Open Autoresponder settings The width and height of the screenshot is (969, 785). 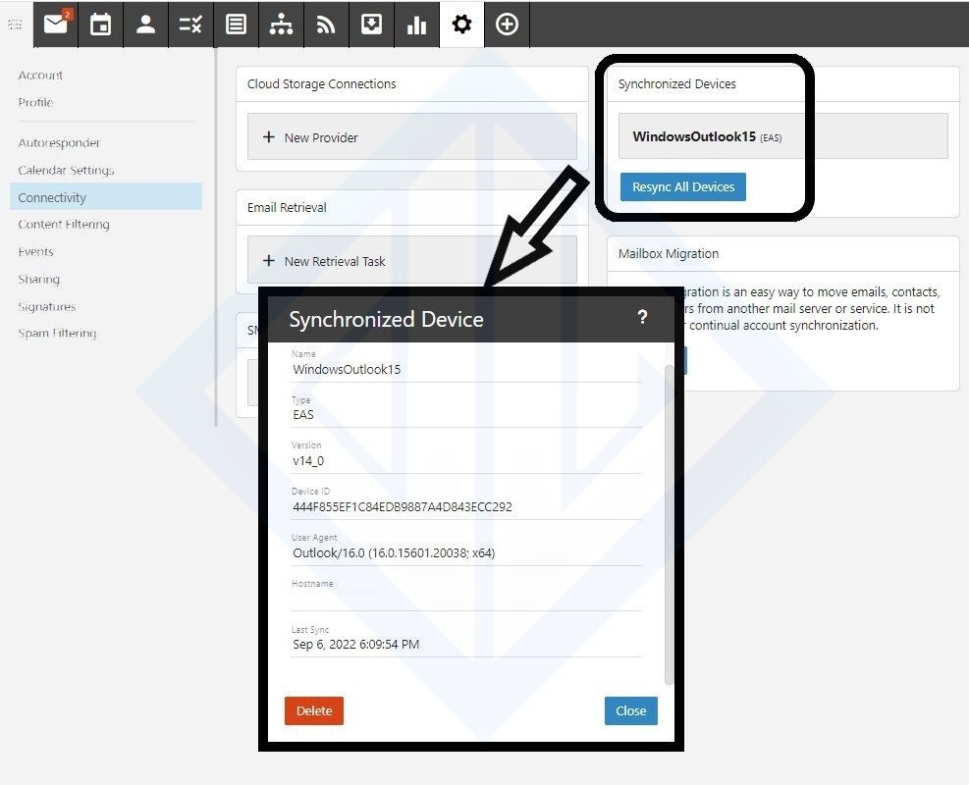click(59, 143)
